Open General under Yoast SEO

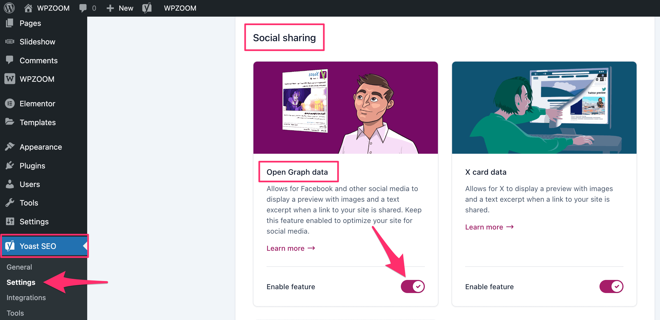tap(19, 267)
